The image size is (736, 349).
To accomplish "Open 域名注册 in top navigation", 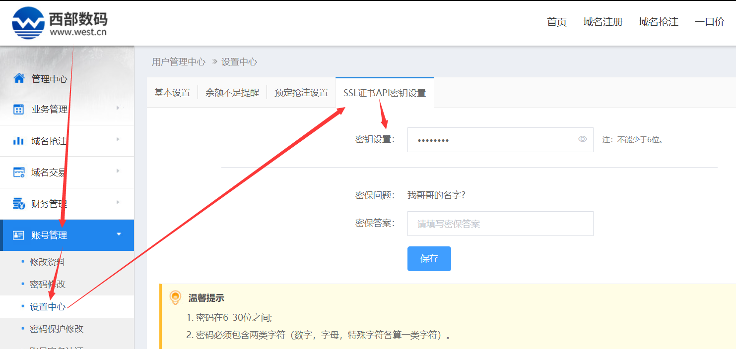I will click(603, 22).
